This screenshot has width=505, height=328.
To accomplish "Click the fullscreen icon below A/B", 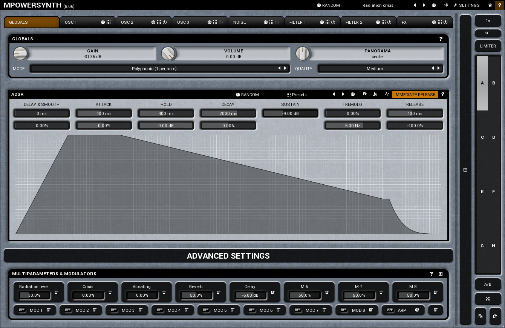I will pyautogui.click(x=488, y=299).
